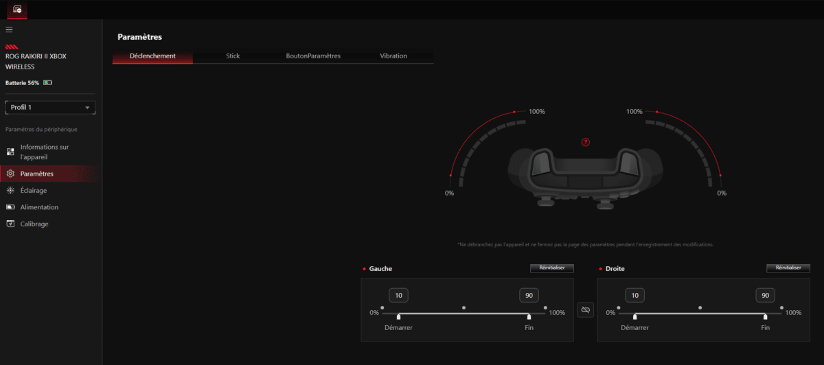Click the Droite end value field 90
This screenshot has height=365, width=824.
[766, 296]
